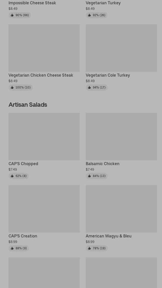Click thumbs-up icon for CAP'S Creation
This screenshot has height=288, width=162.
pos(12,248)
